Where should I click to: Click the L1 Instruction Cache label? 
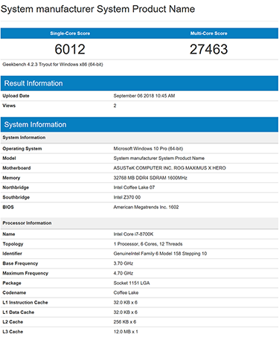[x=25, y=303]
